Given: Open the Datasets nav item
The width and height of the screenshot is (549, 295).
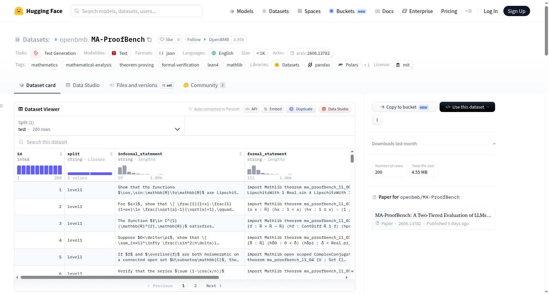Looking at the screenshot, I should [276, 11].
